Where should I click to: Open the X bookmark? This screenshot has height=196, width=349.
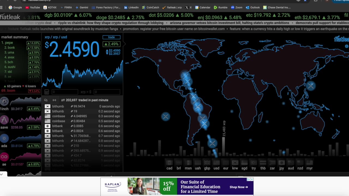[188, 7]
